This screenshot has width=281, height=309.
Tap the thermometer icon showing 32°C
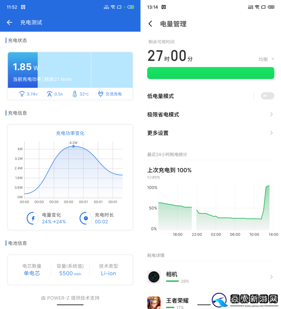coord(74,94)
